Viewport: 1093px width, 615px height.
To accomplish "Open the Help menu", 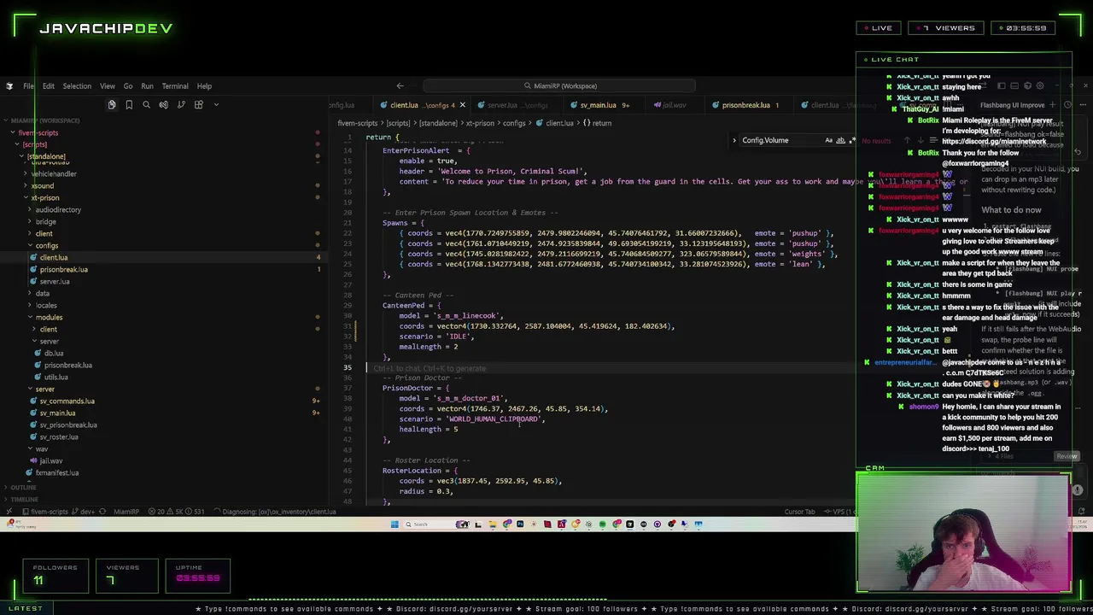I will [x=204, y=86].
